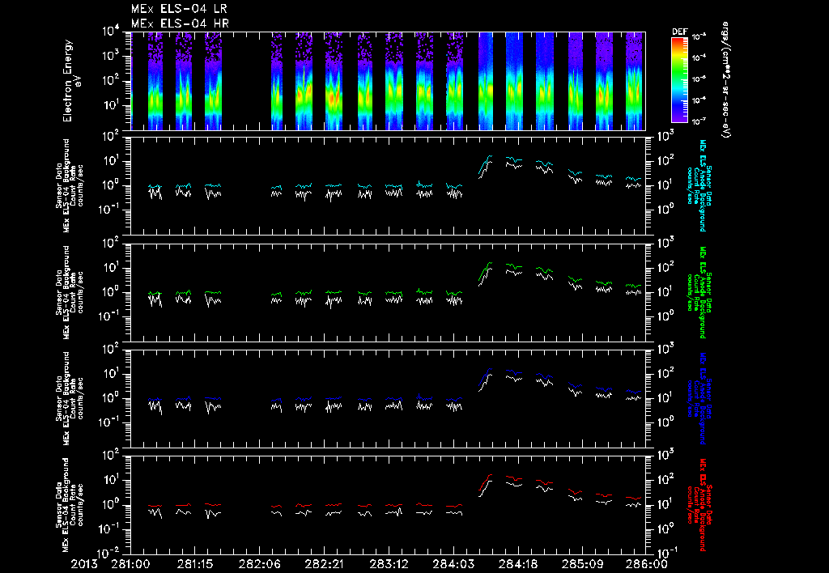Image resolution: width=829 pixels, height=573 pixels.
Task: Select the 'MEx ELS-04 HR' title text
Action: 180,23
